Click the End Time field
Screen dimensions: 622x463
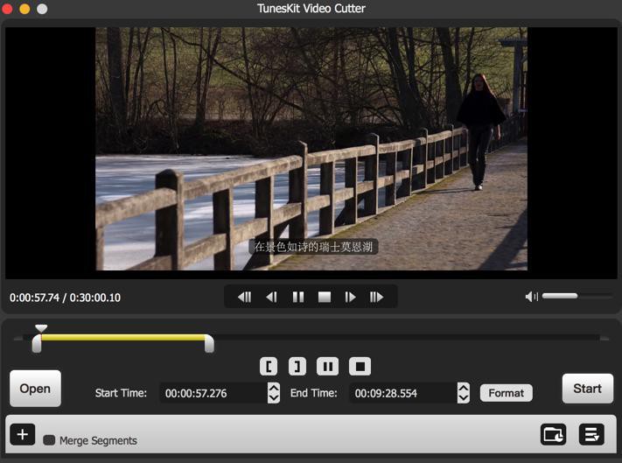[403, 393]
